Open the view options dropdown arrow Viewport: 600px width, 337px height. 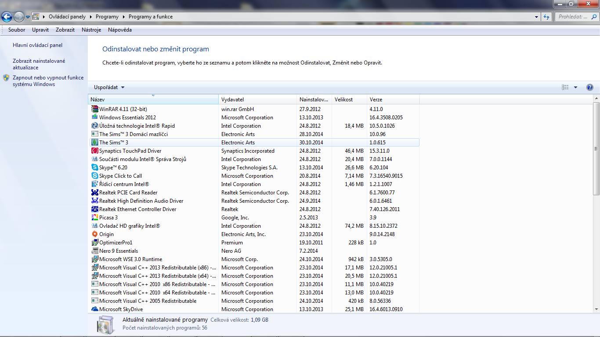(x=575, y=87)
